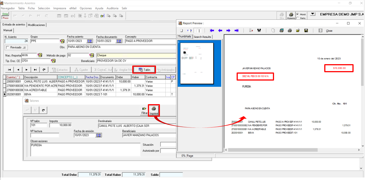Image resolution: width=365 pixels, height=180 pixels.
Task: Open printer setup icon in Report Preview
Action: 282,31
